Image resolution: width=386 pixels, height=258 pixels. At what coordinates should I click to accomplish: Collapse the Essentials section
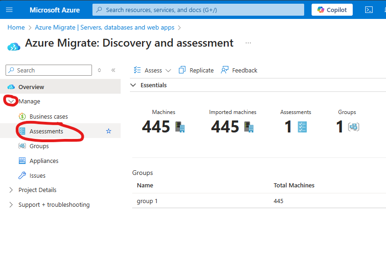[x=134, y=85]
